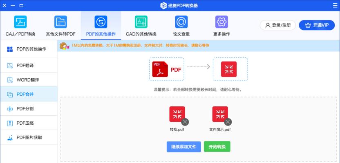Screen dimensions: 340x163
Task: Click the red merge target icon in dashed box
Action: [x=229, y=69]
